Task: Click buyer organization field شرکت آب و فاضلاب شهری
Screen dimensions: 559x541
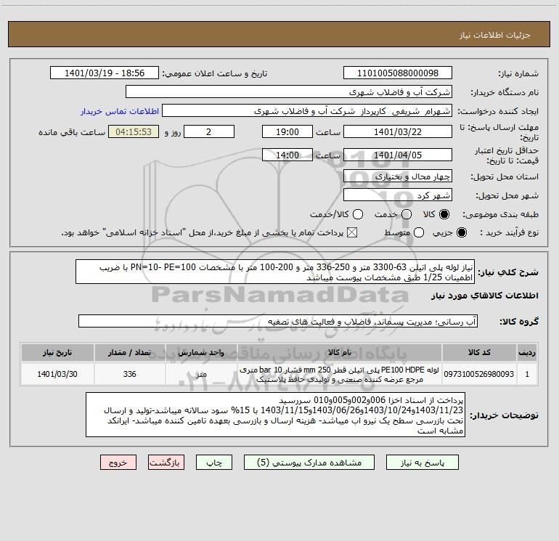Action: 289,92
